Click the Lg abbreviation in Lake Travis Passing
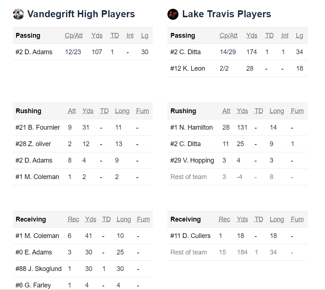The height and width of the screenshot is (290, 325). [299, 36]
